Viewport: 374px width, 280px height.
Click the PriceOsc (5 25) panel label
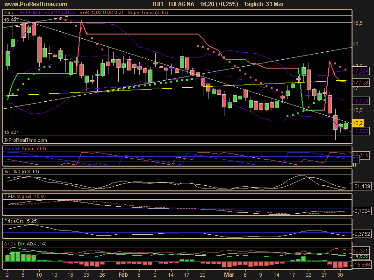point(21,219)
